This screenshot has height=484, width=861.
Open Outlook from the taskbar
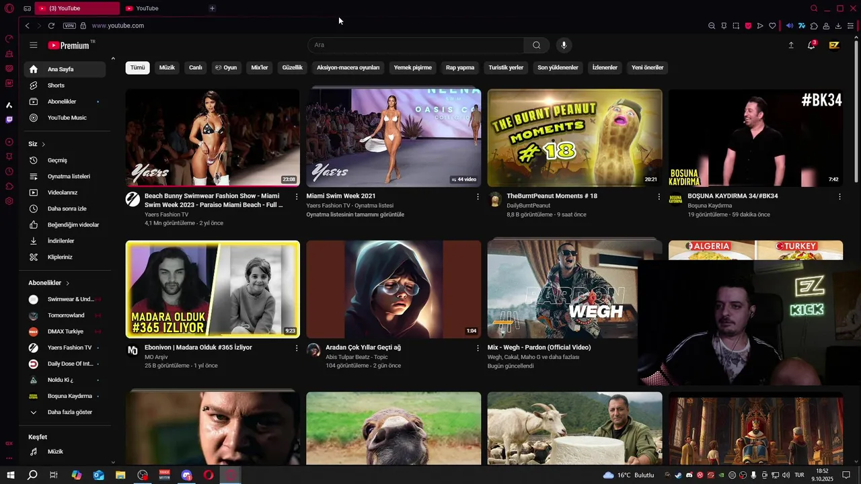click(98, 475)
